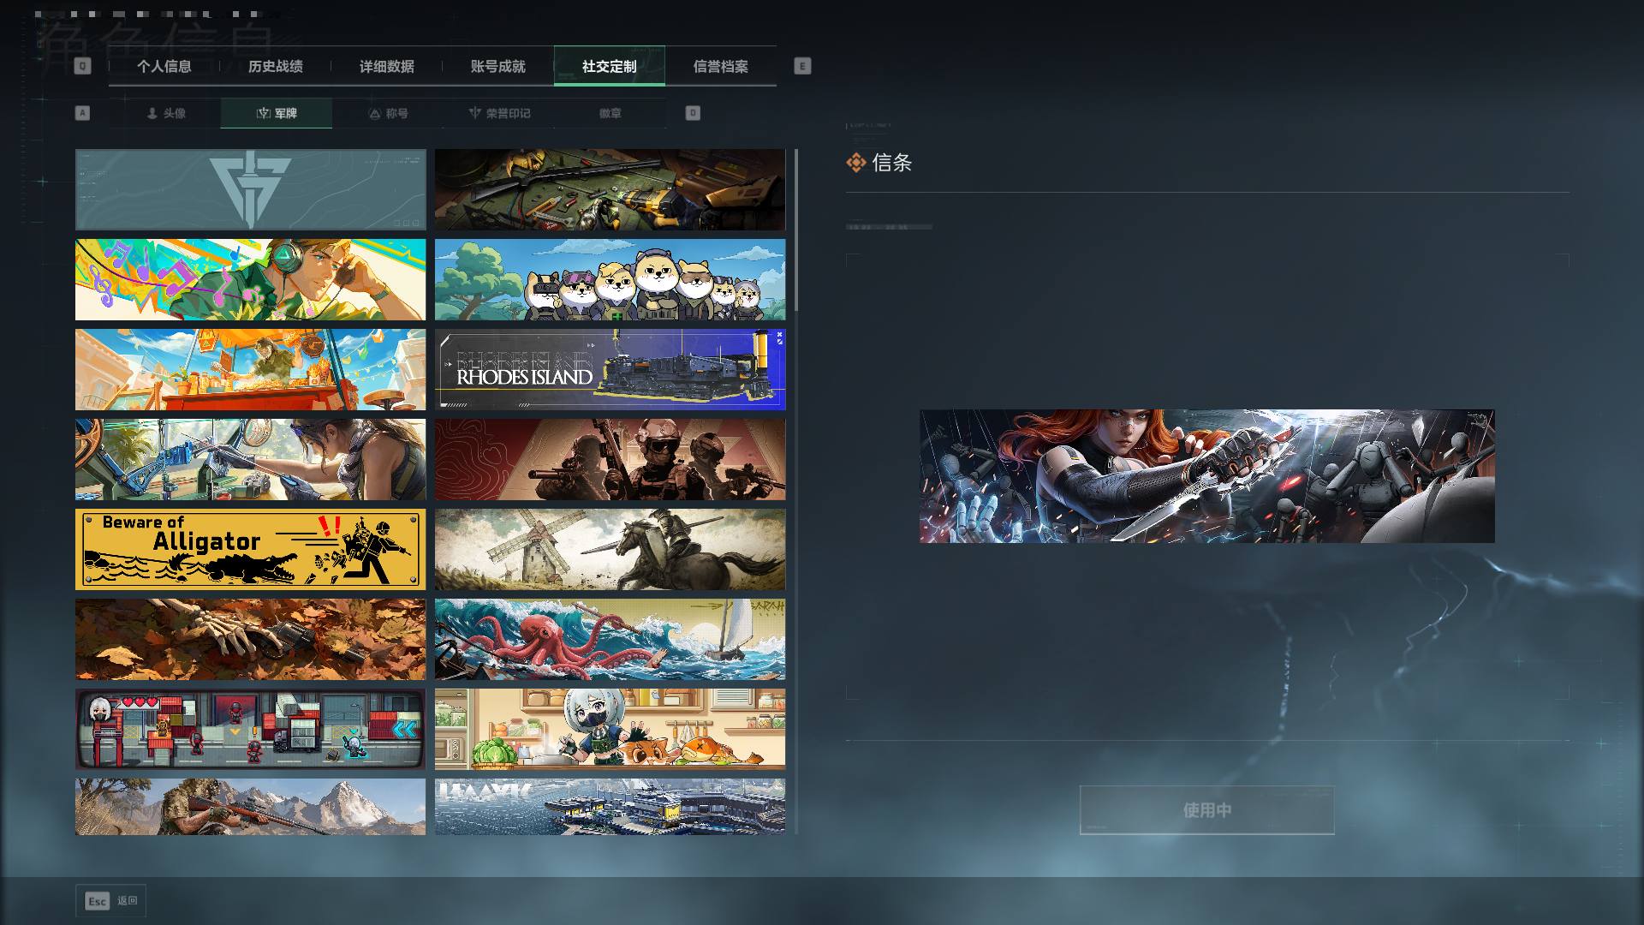Click the Q key previous-tab icon
The height and width of the screenshot is (925, 1644).
(x=82, y=66)
